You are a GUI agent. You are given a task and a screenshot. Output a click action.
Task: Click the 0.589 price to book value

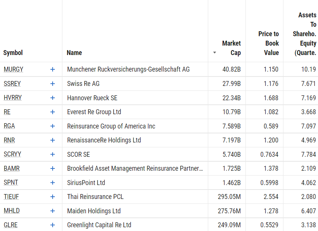pos(271,126)
